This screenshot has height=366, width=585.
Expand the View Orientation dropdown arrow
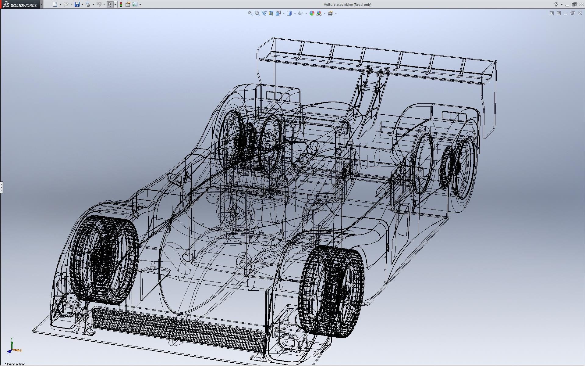[x=284, y=13]
